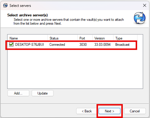150x118 pixels.
Task: Sort servers by the Name column
Action: 27,38
